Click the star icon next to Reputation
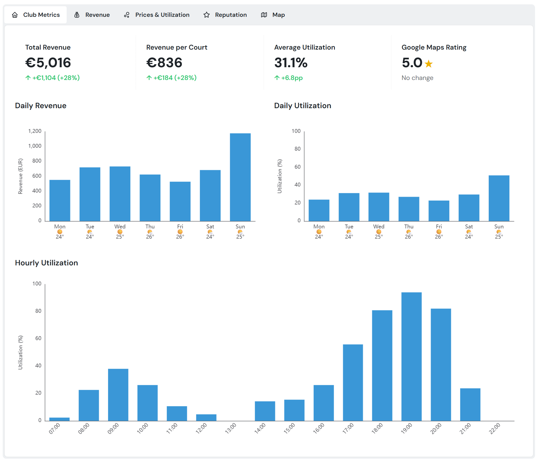This screenshot has height=463, width=538. [206, 15]
